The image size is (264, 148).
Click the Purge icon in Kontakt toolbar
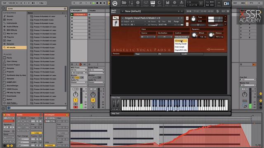pyautogui.click(x=181, y=3)
